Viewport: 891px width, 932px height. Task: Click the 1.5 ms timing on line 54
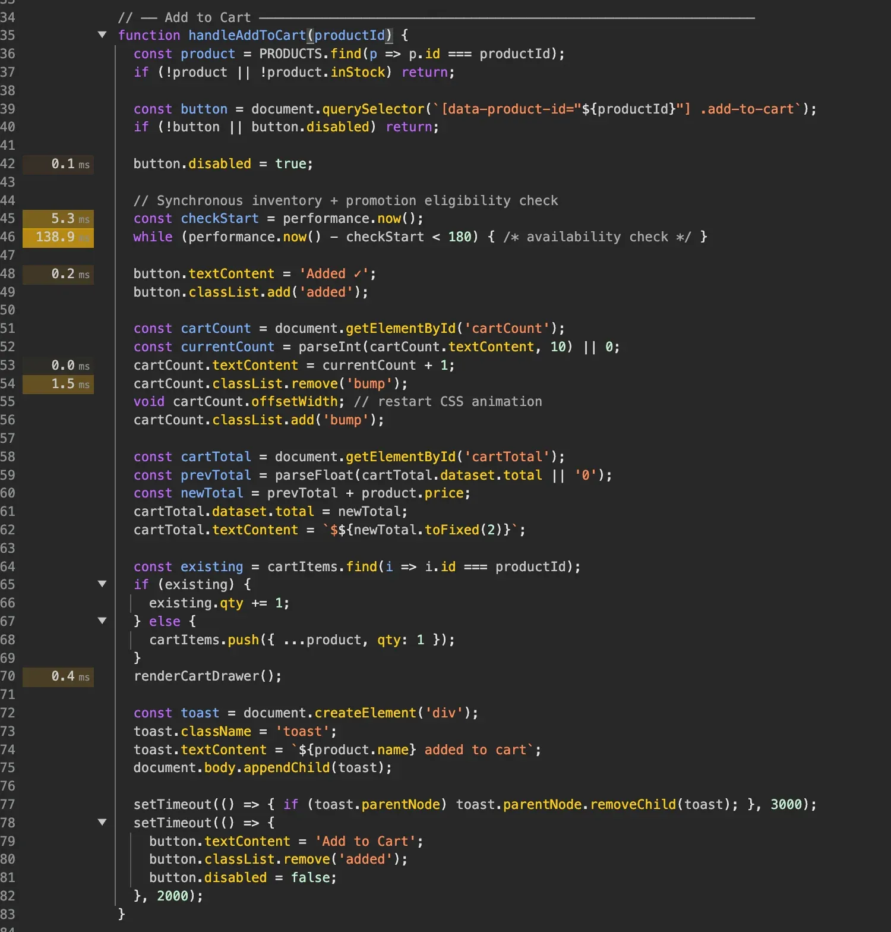[x=58, y=384]
